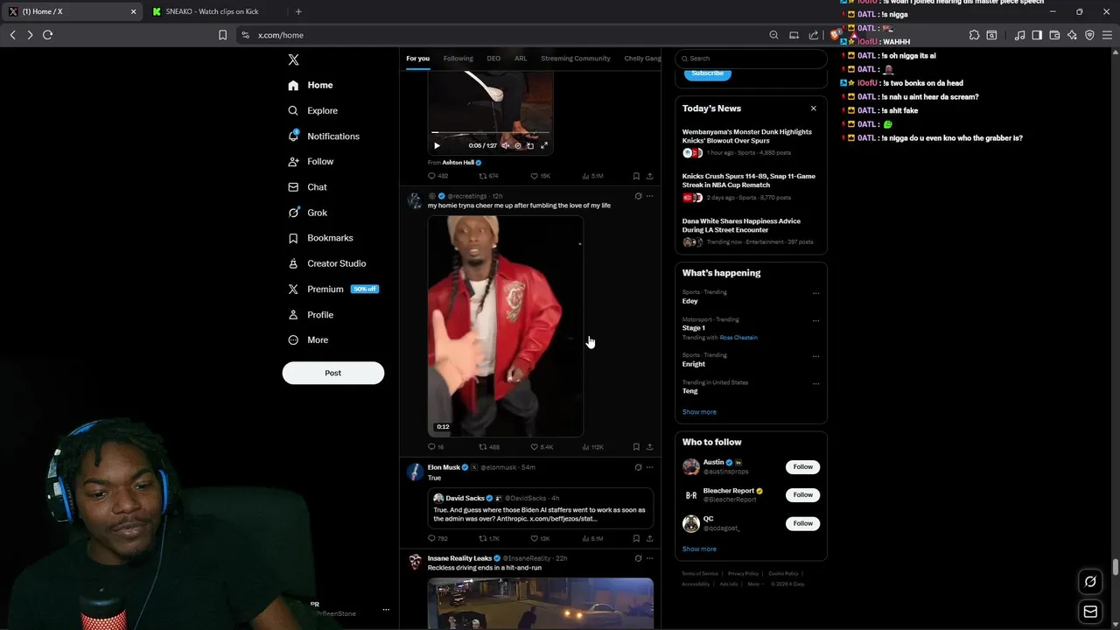Share the Ashton Hall video post

(x=649, y=176)
